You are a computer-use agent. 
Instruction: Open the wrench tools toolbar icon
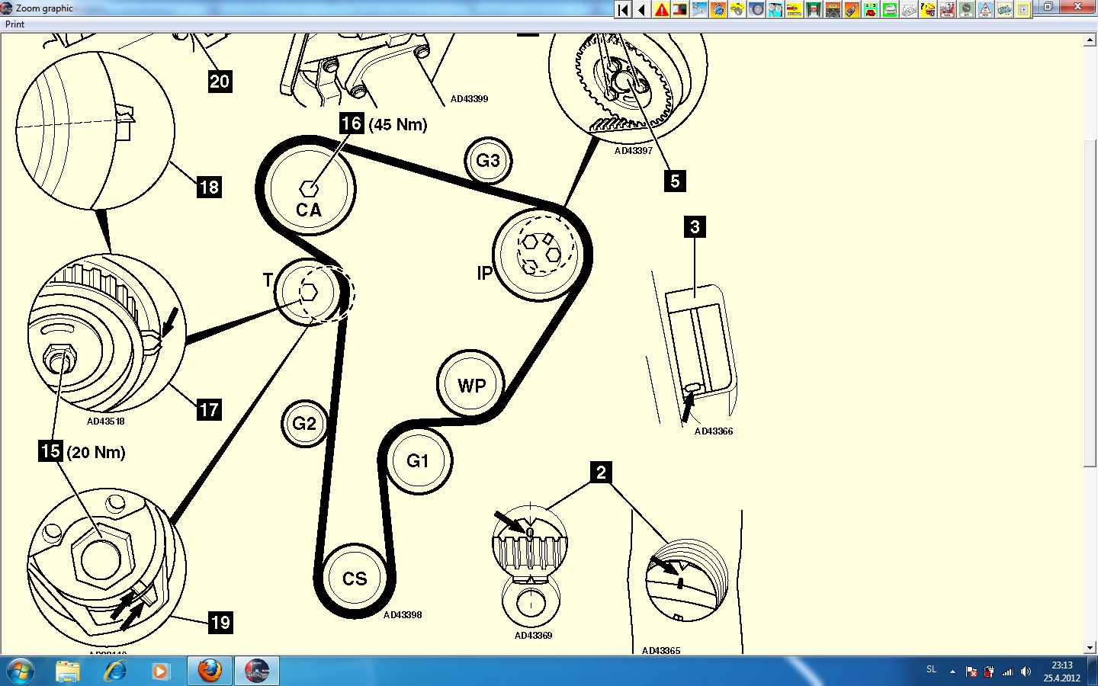tap(699, 10)
